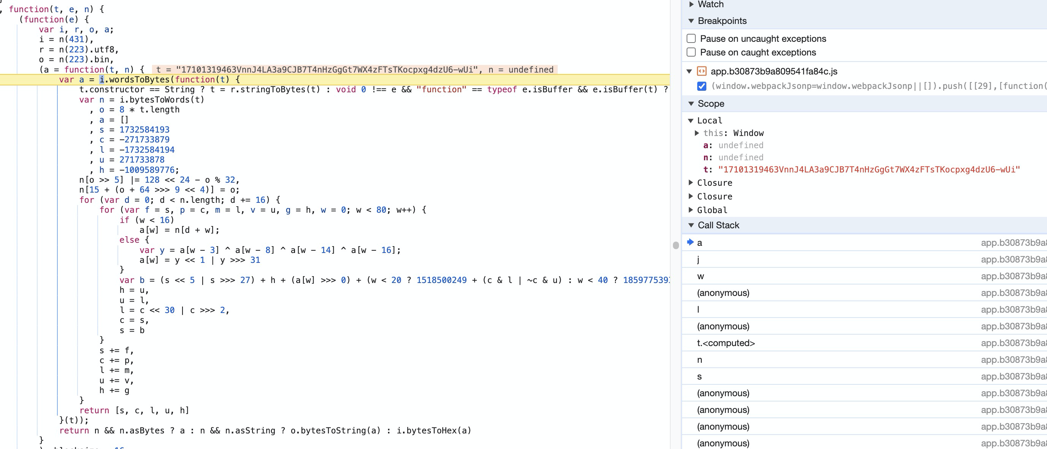Viewport: 1047px width, 449px height.
Task: Select the 'j' call stack frame
Action: click(x=698, y=259)
